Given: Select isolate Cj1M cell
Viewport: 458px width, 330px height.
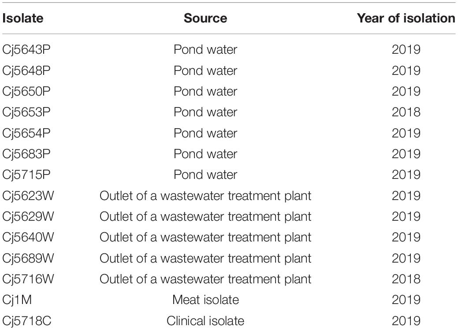Looking at the screenshot, I should [17, 300].
